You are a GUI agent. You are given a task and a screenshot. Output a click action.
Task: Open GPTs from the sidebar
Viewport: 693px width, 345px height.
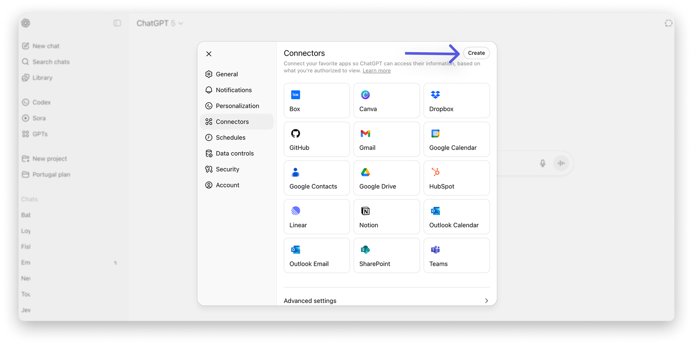pos(35,134)
